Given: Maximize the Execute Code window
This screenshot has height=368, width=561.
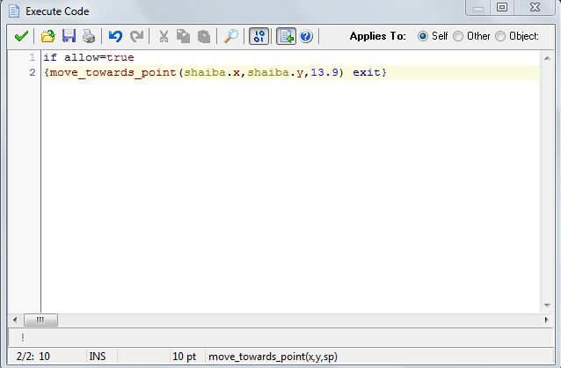Looking at the screenshot, I should (502, 7).
